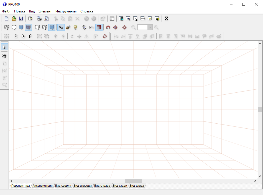Screen dimensions: 263x195
Task: Click the vertical scrollbar down arrow
Action: [x=260, y=176]
